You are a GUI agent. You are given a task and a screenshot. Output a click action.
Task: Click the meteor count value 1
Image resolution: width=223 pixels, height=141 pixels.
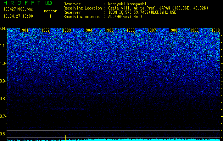(x=50, y=16)
